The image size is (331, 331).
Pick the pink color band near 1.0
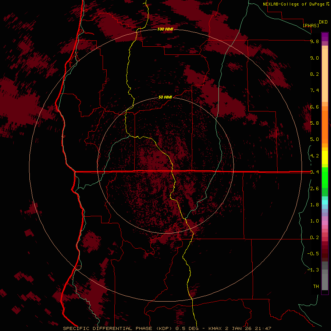[325, 223]
